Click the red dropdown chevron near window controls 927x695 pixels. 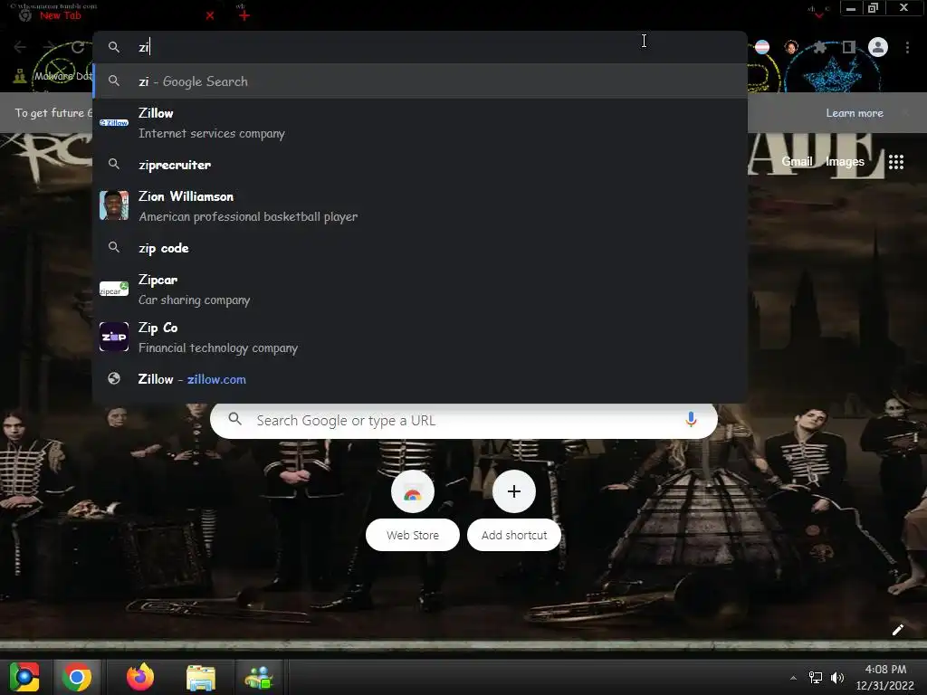coord(818,14)
